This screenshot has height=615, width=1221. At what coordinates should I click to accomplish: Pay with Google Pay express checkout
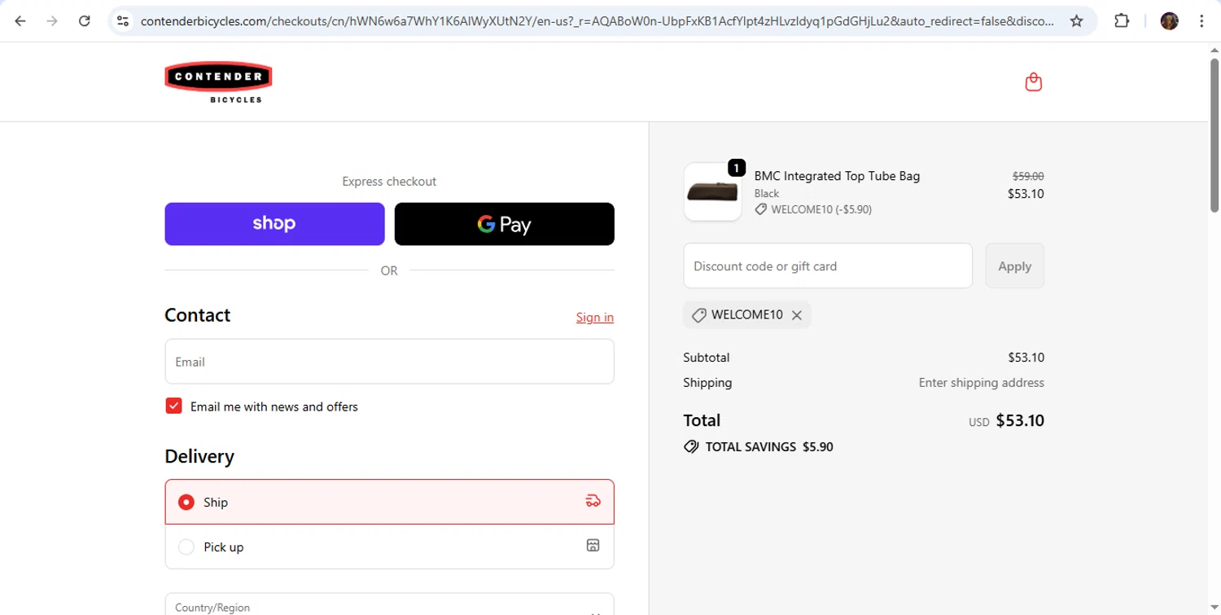coord(505,224)
